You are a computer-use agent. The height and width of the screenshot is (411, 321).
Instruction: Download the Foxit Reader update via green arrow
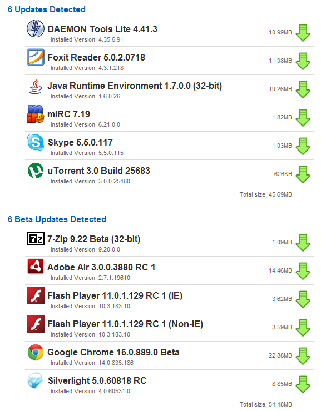(303, 61)
